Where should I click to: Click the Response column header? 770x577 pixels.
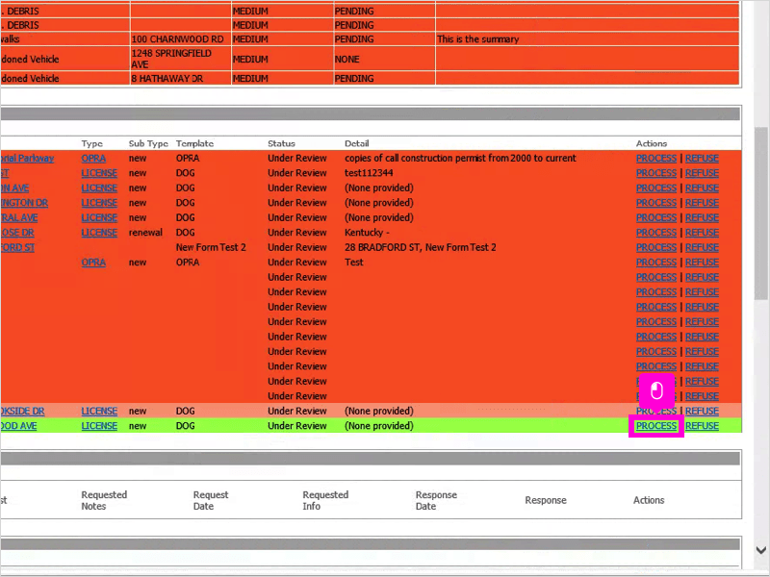(x=546, y=500)
